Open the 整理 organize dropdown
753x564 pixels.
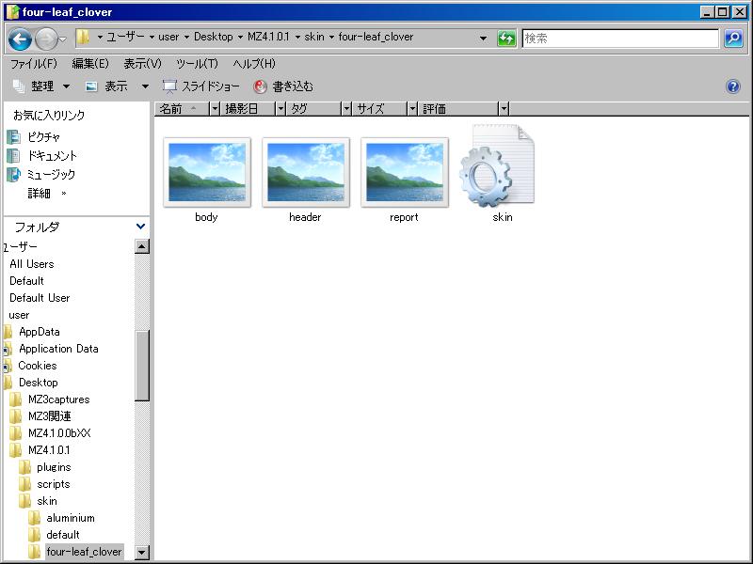tap(41, 86)
